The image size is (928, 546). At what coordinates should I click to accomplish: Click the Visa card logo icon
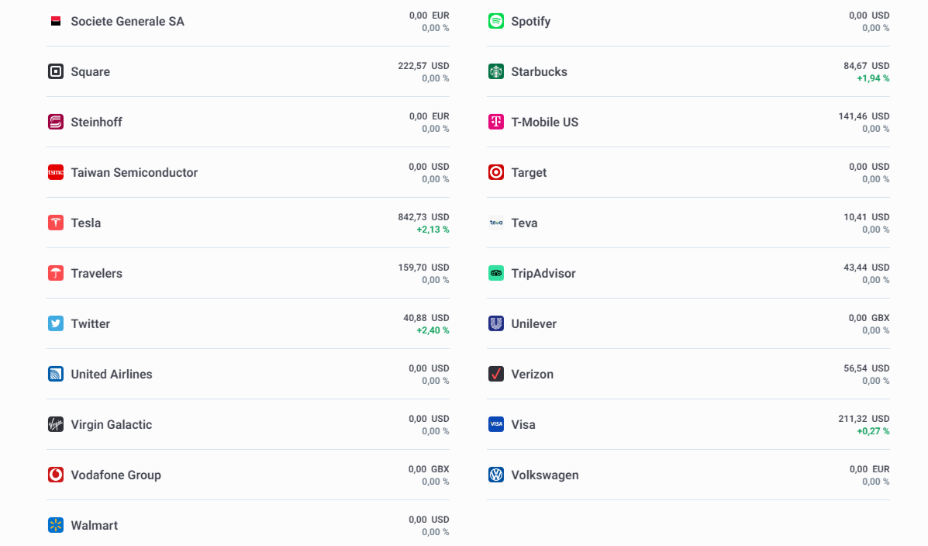[495, 424]
